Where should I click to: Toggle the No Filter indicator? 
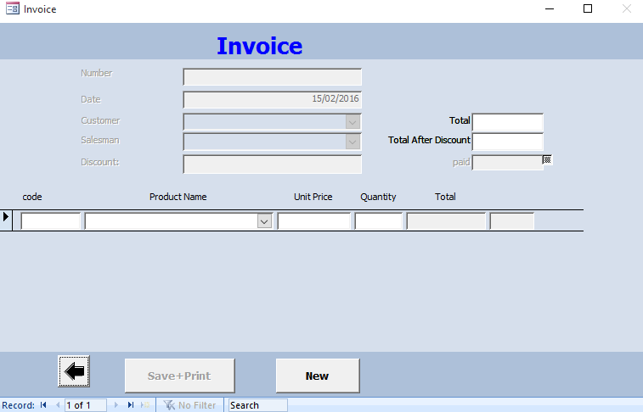click(x=189, y=405)
